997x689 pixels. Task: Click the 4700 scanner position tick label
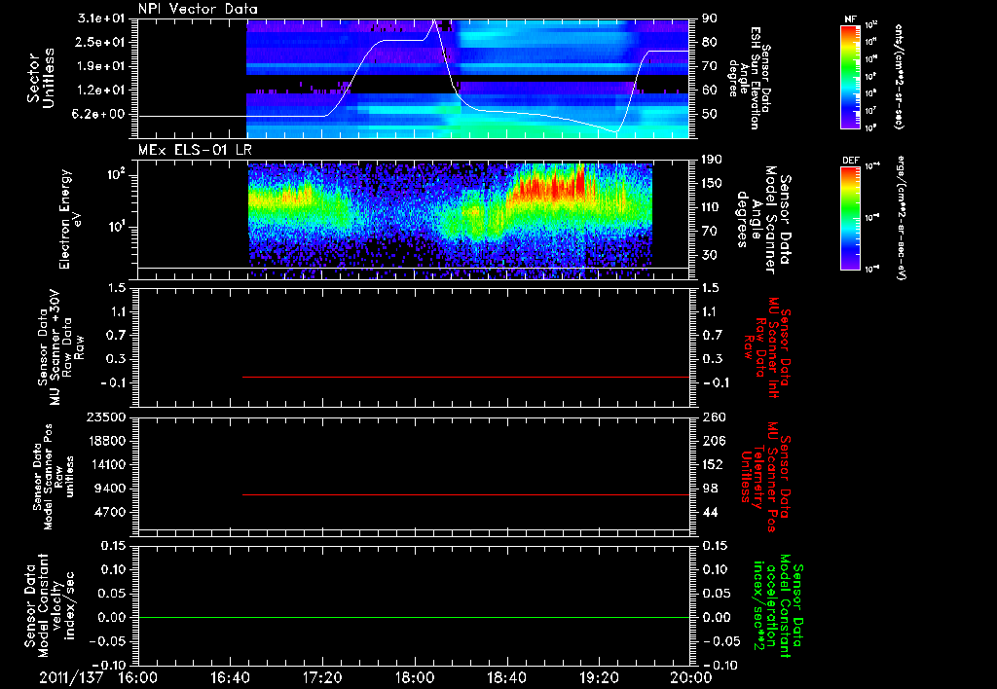coord(110,512)
